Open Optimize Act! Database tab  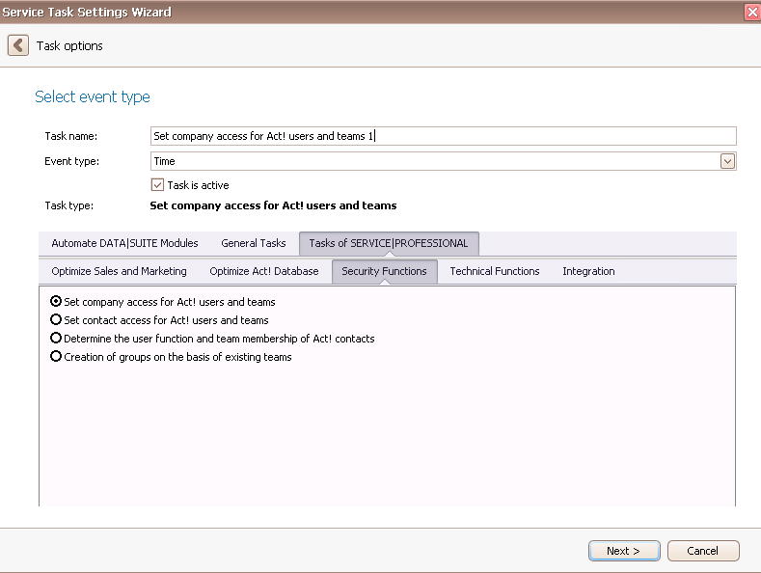tap(264, 271)
